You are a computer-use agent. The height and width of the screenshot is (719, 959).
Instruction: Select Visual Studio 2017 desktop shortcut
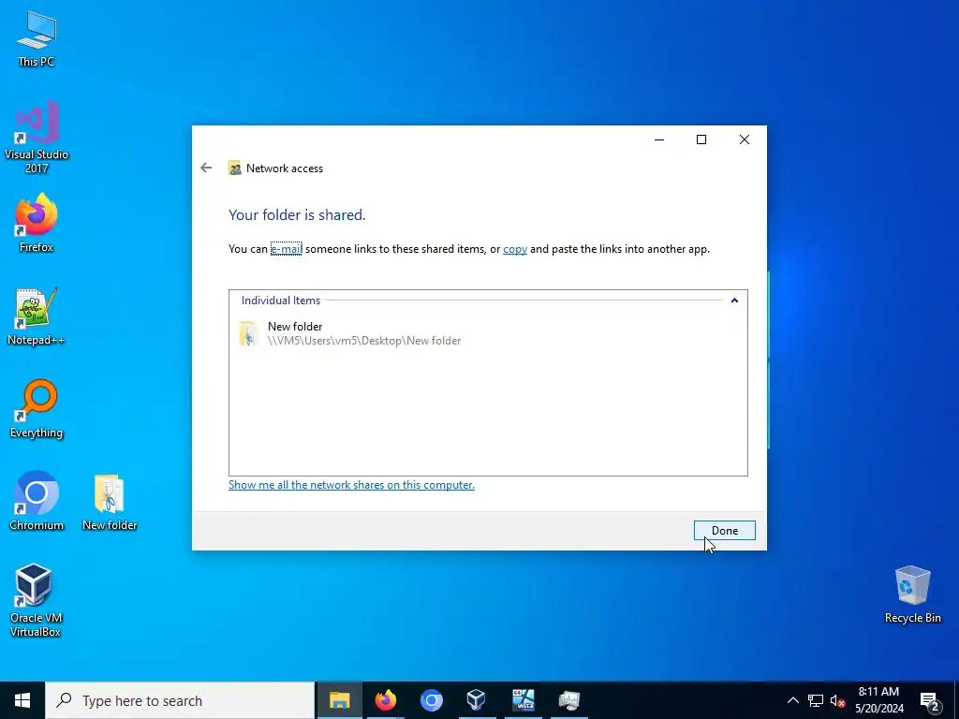tap(37, 137)
